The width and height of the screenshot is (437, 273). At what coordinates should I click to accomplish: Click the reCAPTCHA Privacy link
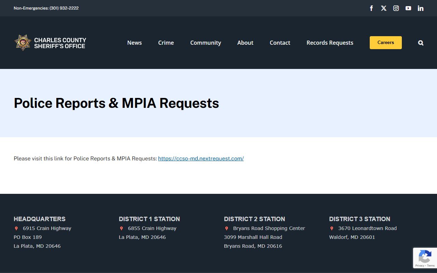click(420, 265)
